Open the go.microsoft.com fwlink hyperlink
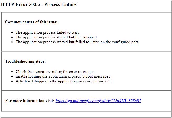Screen dimensions: 172x118 (x=98, y=101)
